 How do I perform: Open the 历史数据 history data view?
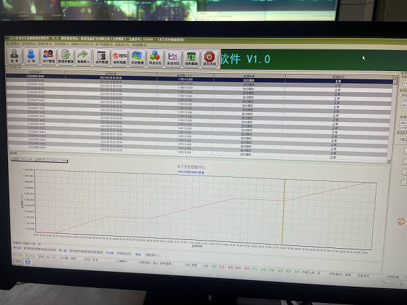pos(138,58)
